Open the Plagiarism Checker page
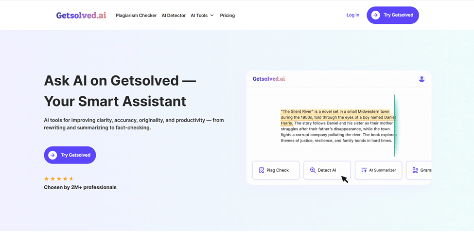474x233 pixels. coord(136,16)
